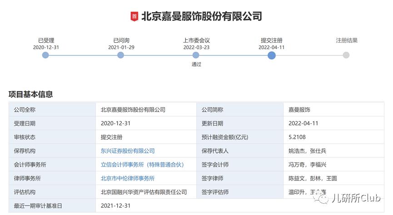This screenshot has height=215, width=393.
Task: Click the 签字会计师 table label
Action: tap(215, 165)
